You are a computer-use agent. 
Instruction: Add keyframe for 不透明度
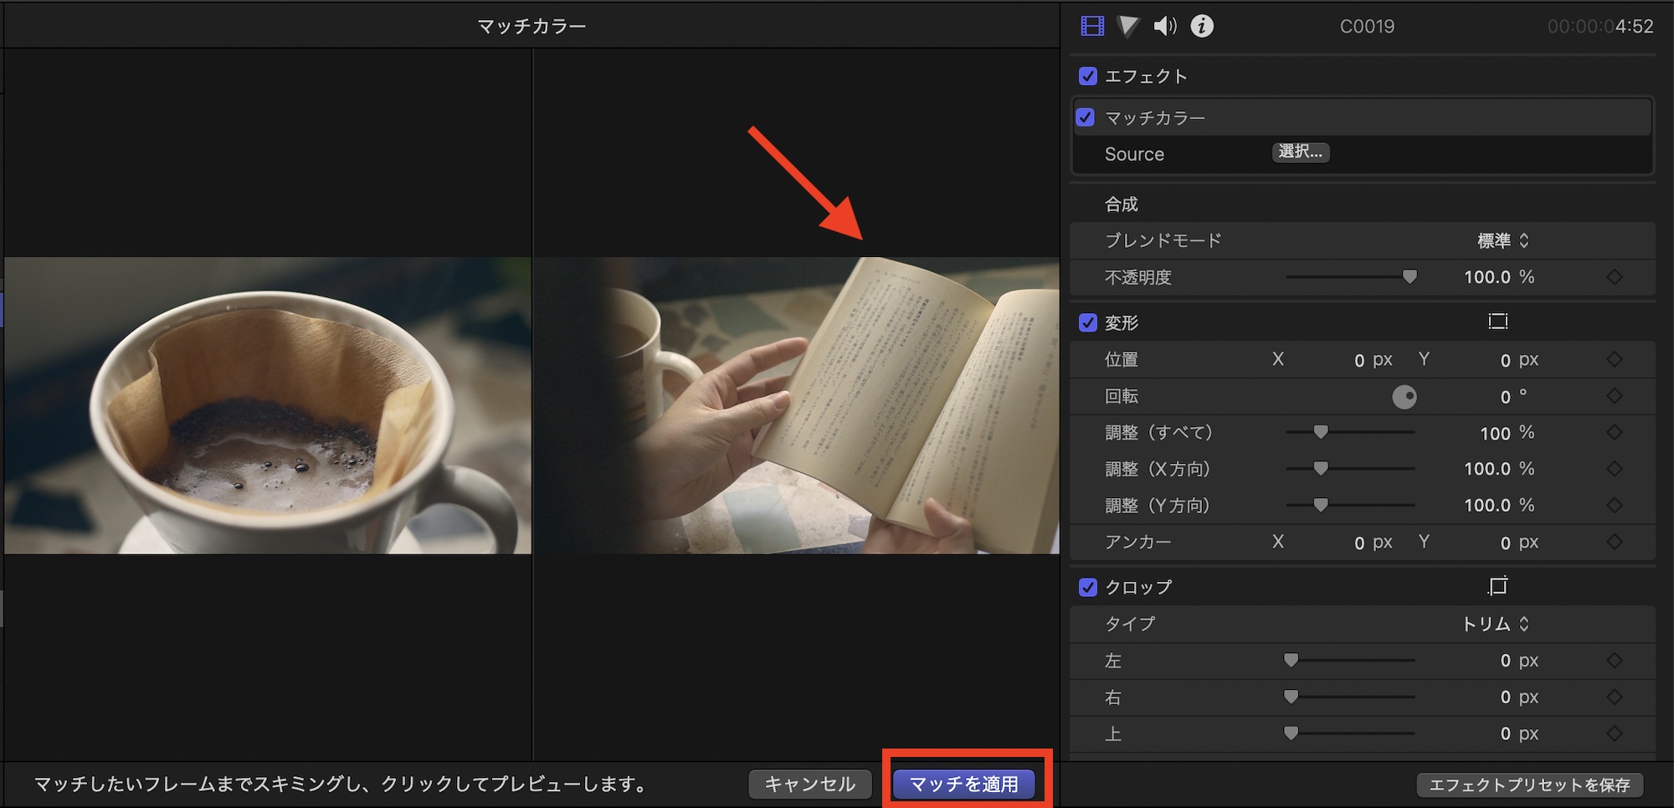[x=1615, y=277]
